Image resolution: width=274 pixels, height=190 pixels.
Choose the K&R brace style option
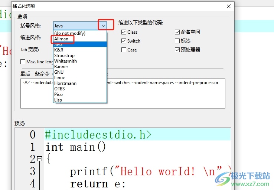click(x=59, y=50)
